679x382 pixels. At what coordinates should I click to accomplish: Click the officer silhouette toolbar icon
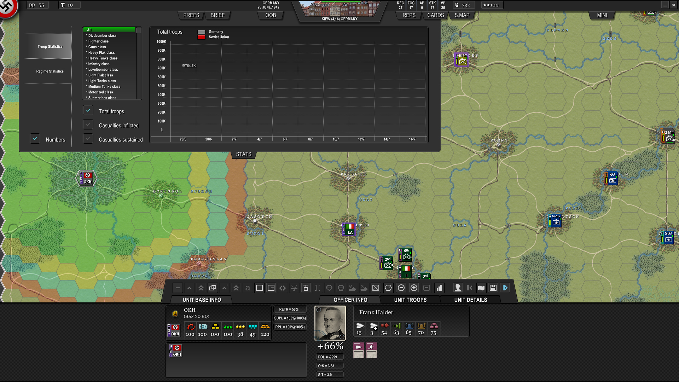click(458, 288)
